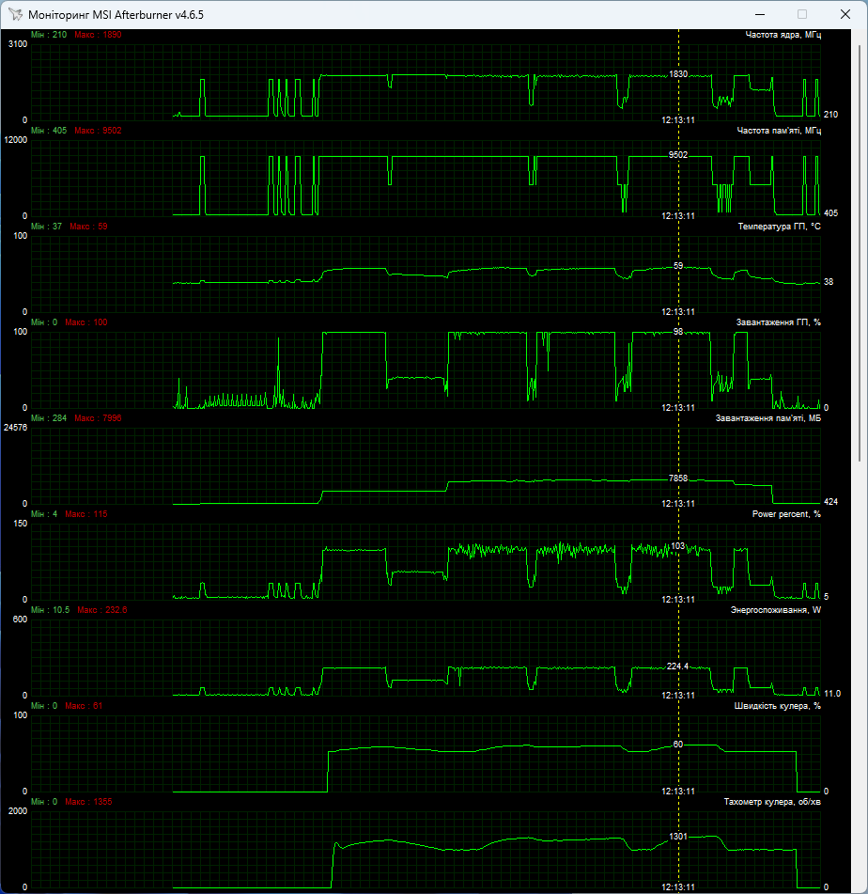Screen dimensions: 868x894
Task: Click the 'Мін : 210' core clock minimum
Action: [x=49, y=35]
